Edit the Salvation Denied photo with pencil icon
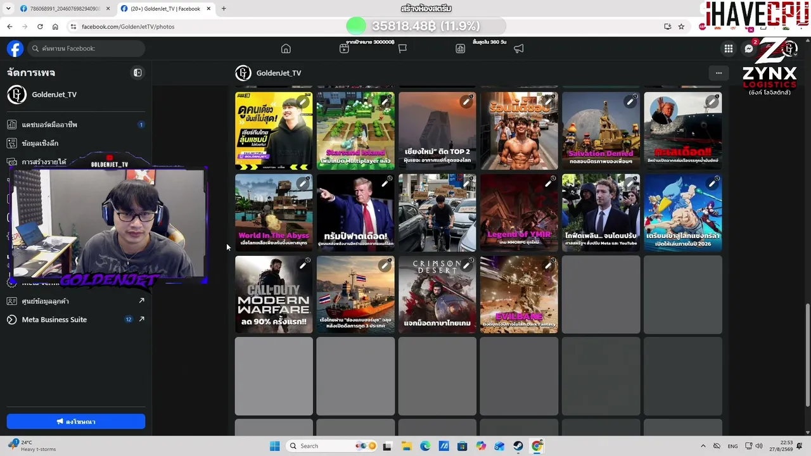Screen dimensions: 811x456 tap(630, 102)
